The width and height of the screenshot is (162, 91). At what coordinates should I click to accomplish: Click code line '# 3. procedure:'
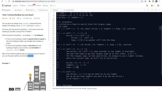tap(65, 22)
